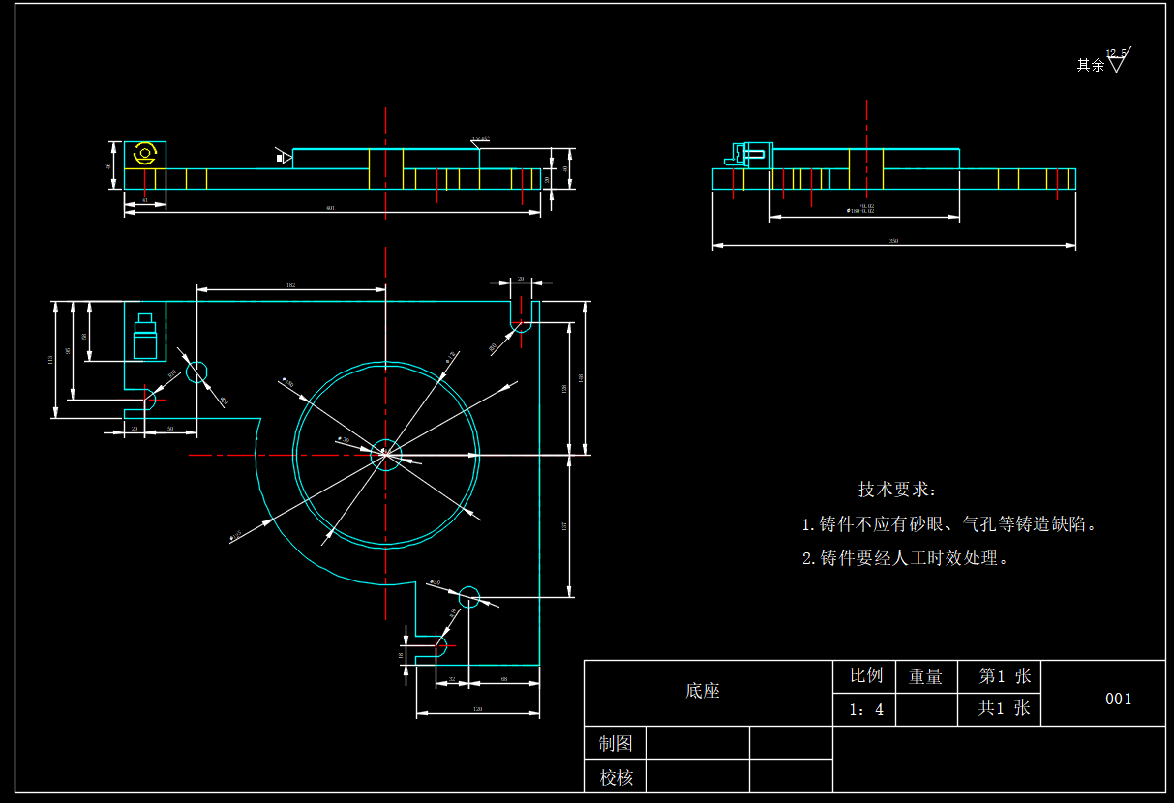Select the bolt symbol in plan view corner
The width and height of the screenshot is (1174, 803).
tap(145, 336)
